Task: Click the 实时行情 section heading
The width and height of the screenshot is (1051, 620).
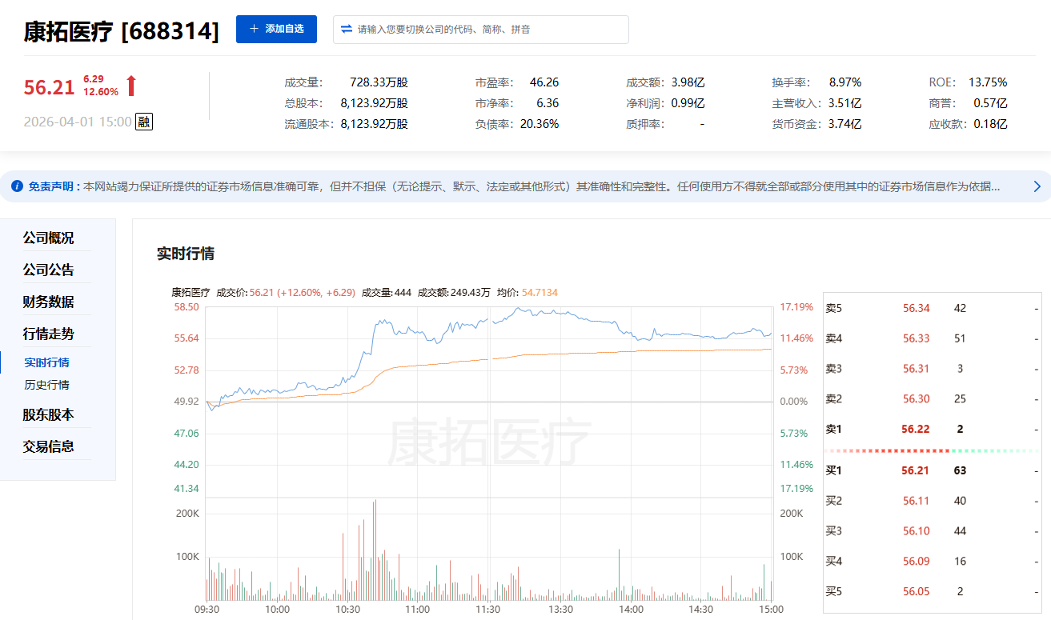Action: point(186,254)
